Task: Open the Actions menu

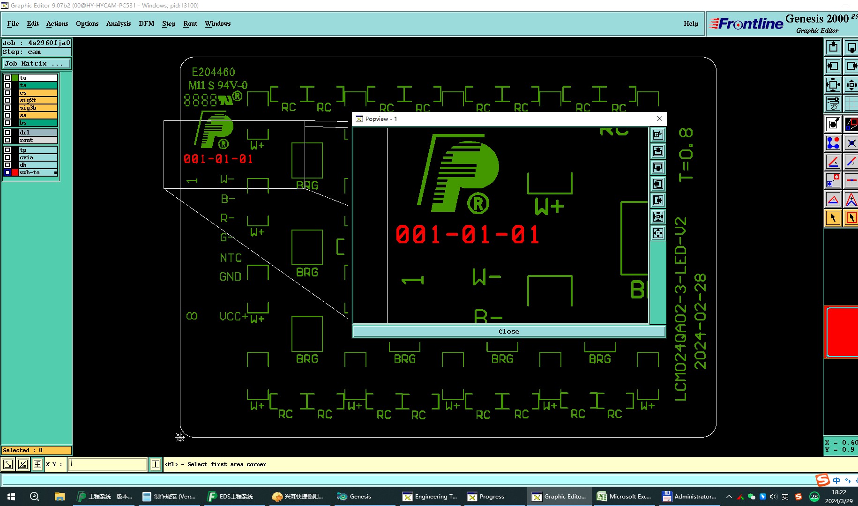Action: (57, 23)
